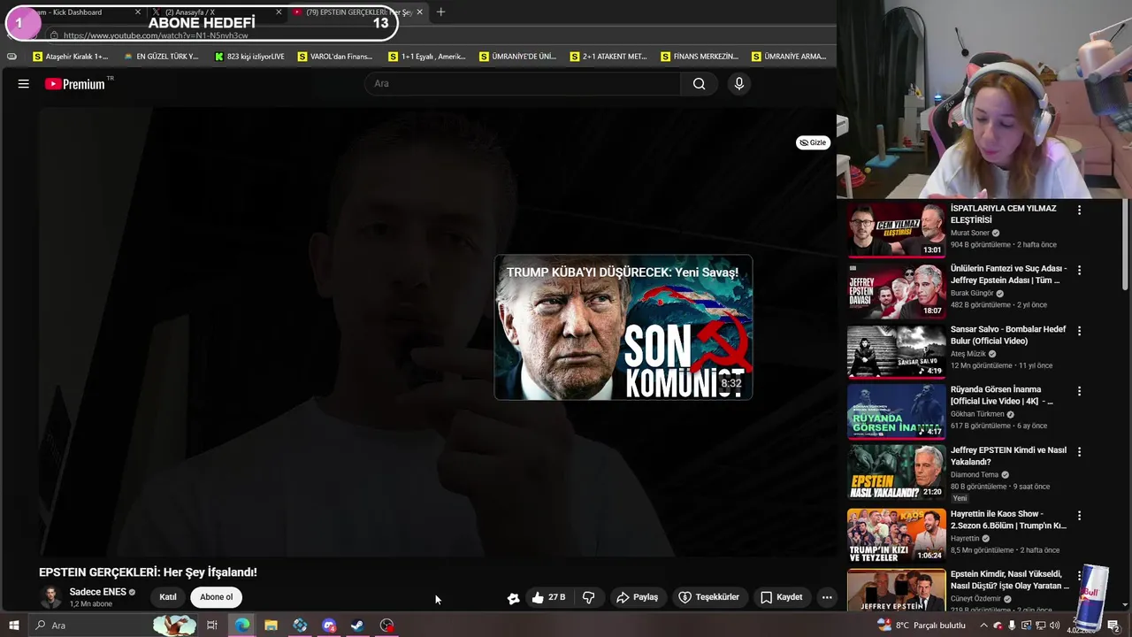The width and height of the screenshot is (1132, 637).
Task: Open Sadece ENES channel name link
Action: point(97,592)
